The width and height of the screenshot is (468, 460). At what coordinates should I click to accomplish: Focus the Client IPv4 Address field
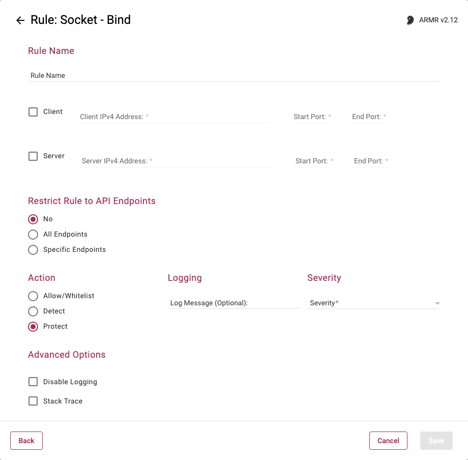[x=174, y=117]
